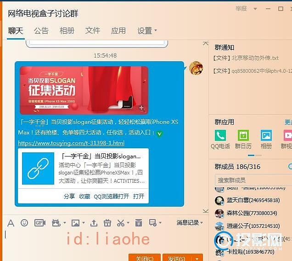The height and width of the screenshot is (261, 292).
Task: Expand the 设置 dropdown menu
Action: [x=156, y=30]
